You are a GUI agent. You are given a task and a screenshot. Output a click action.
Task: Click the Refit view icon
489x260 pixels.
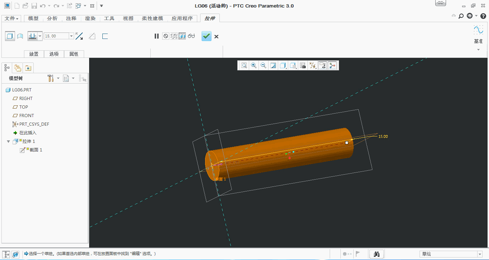(244, 65)
